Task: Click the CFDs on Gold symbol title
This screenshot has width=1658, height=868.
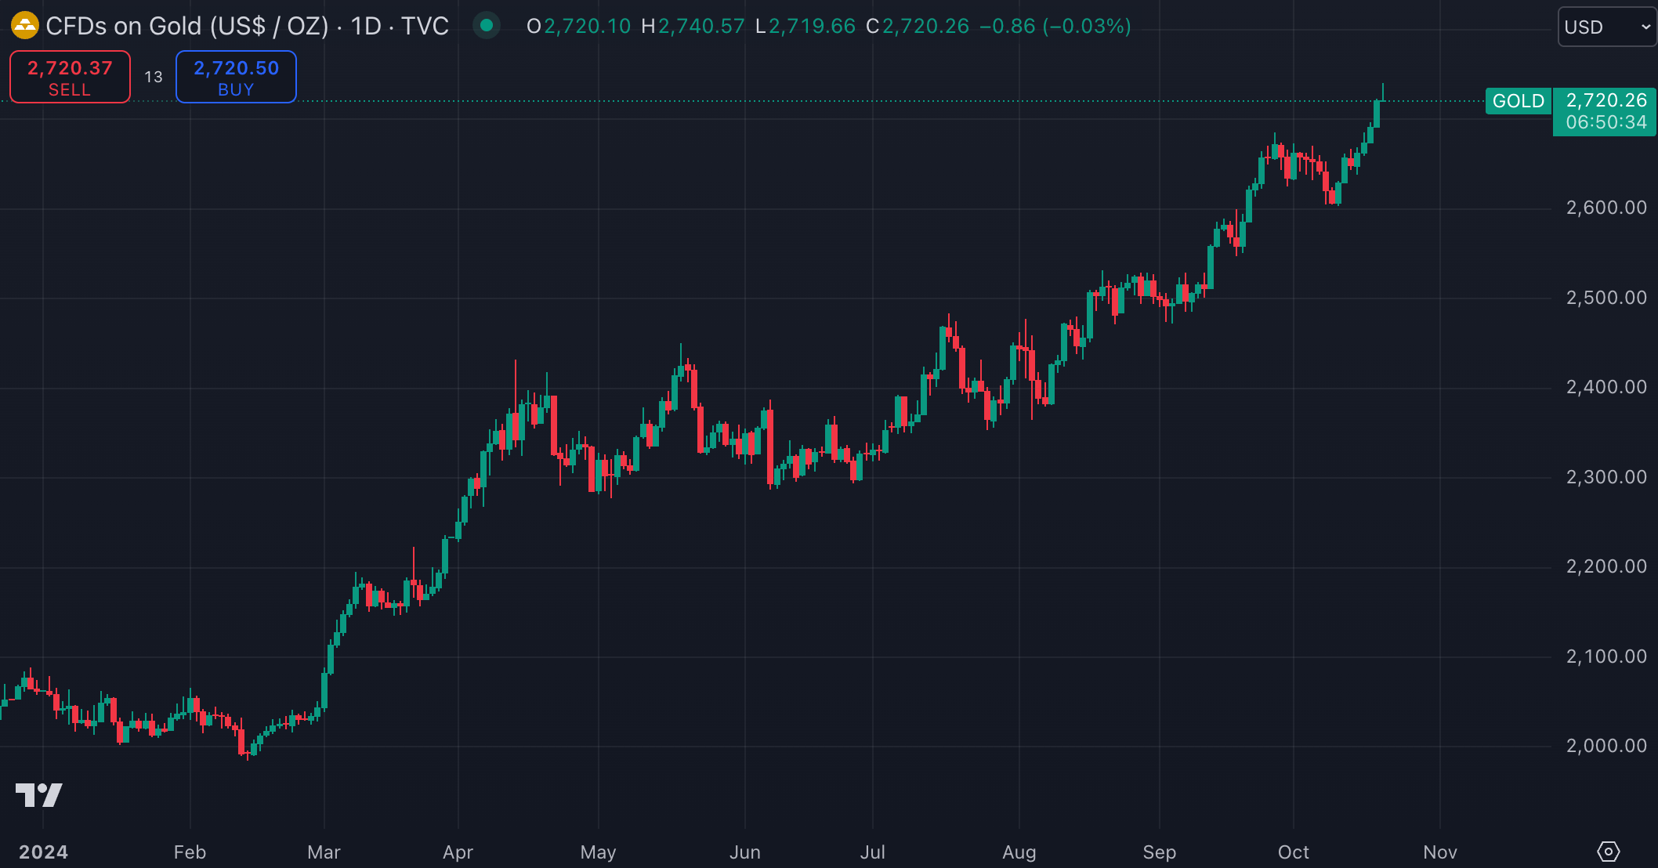Action: 247,26
